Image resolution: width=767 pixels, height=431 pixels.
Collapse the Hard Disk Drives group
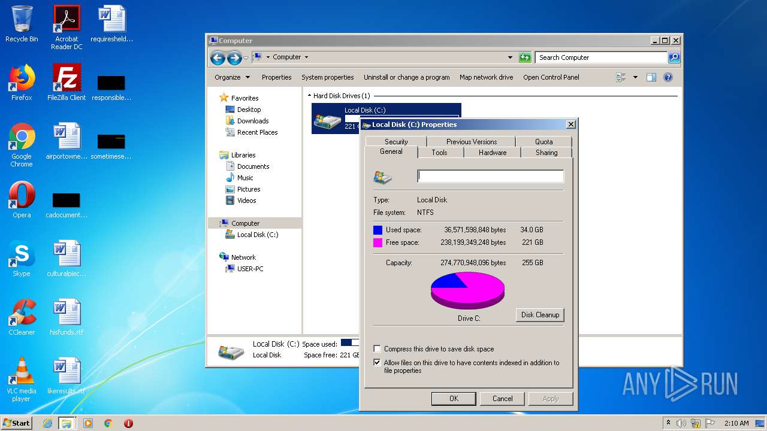(310, 96)
